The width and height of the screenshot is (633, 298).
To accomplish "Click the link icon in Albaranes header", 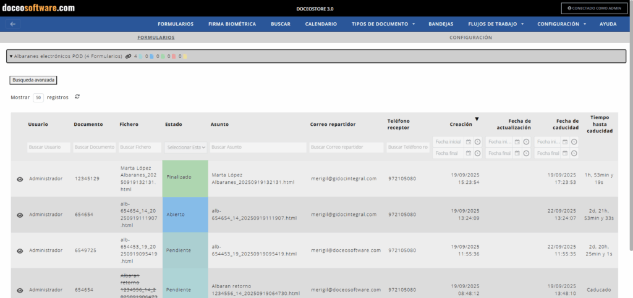I will pos(128,56).
